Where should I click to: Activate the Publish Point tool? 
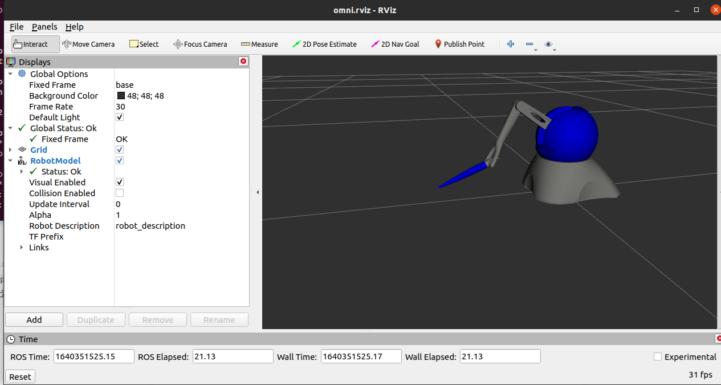pyautogui.click(x=459, y=44)
